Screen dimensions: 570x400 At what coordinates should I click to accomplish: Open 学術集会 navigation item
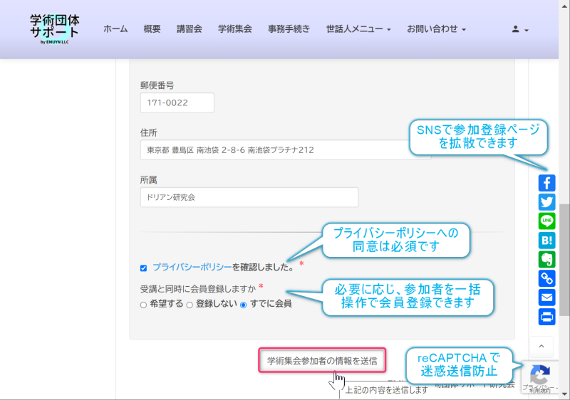click(x=235, y=29)
